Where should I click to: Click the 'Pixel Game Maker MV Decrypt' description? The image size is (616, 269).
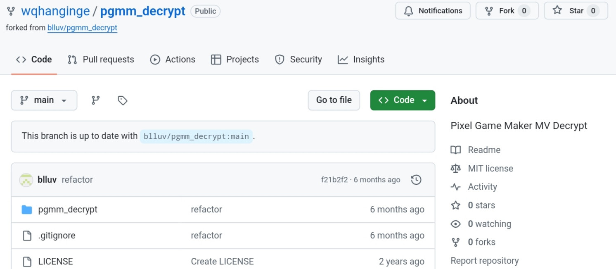point(519,126)
